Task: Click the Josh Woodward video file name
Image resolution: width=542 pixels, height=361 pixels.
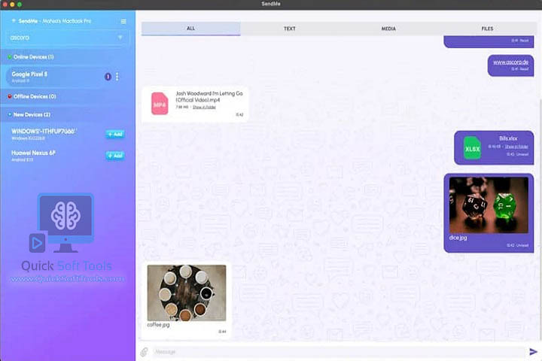Action: pyautogui.click(x=209, y=96)
